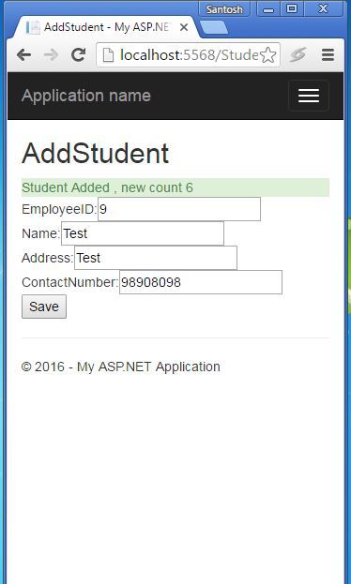
Task: Click the page info icon in address bar
Action: [x=108, y=55]
